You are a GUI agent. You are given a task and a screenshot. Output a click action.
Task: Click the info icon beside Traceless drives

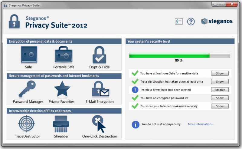point(135,90)
